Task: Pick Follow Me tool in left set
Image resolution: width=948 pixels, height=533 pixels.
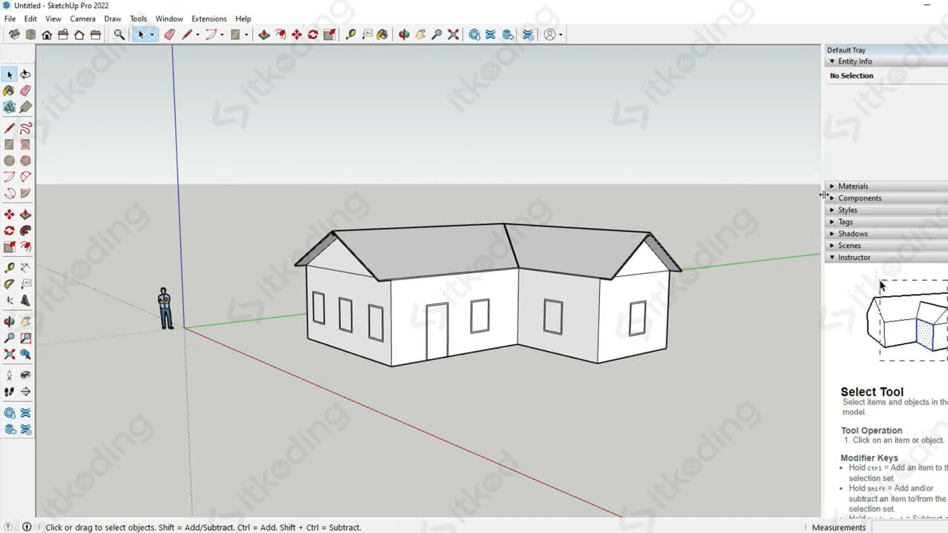Action: pos(25,230)
